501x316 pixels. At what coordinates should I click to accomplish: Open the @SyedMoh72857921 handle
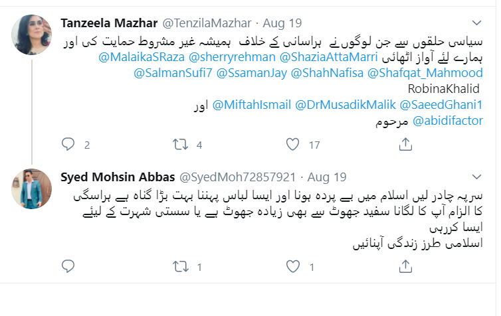(237, 177)
